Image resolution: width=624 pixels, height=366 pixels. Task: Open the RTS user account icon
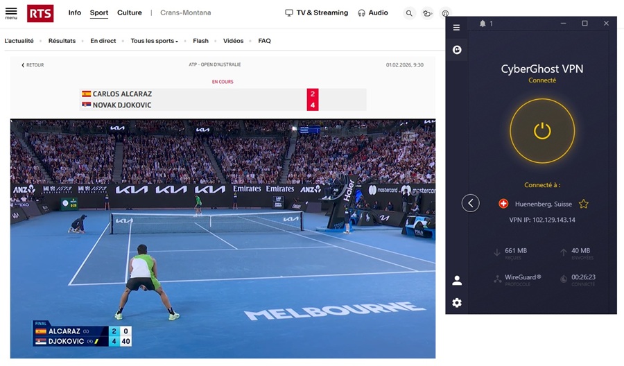point(445,13)
